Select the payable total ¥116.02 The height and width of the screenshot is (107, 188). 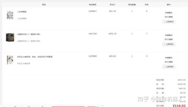point(179,105)
